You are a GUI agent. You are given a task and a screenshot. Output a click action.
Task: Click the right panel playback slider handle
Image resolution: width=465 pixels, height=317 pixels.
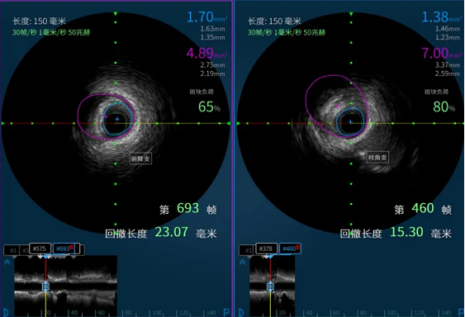[x=270, y=286]
